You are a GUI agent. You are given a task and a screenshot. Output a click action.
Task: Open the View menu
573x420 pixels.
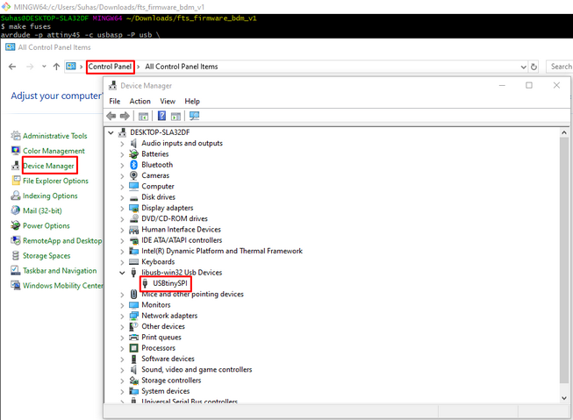click(x=168, y=101)
